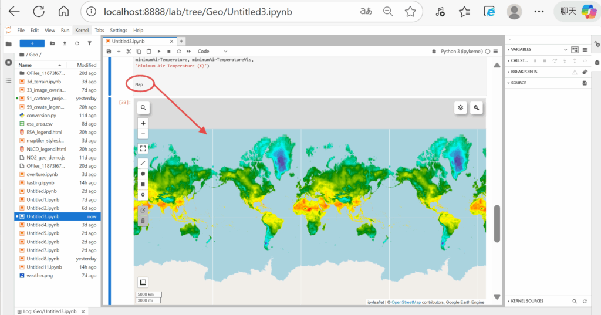
Task: Expand the Kernel Sources section
Action: click(x=508, y=301)
